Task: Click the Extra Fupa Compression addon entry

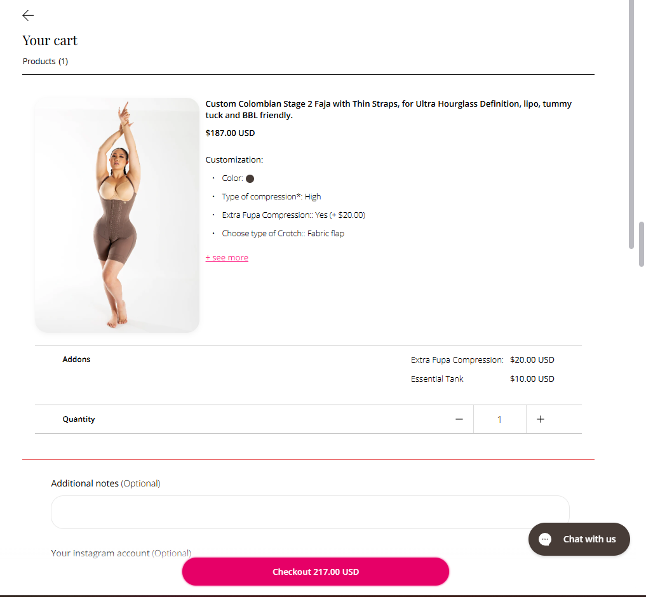Action: point(457,360)
